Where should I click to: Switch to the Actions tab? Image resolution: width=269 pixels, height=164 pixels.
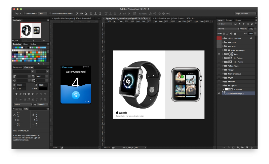click(x=229, y=20)
